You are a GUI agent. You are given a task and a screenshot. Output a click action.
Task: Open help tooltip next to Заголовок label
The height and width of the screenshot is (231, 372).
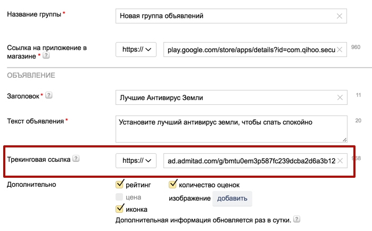pyautogui.click(x=49, y=96)
